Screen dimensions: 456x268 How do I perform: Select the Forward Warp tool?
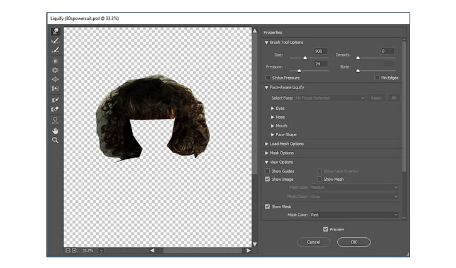click(x=55, y=31)
